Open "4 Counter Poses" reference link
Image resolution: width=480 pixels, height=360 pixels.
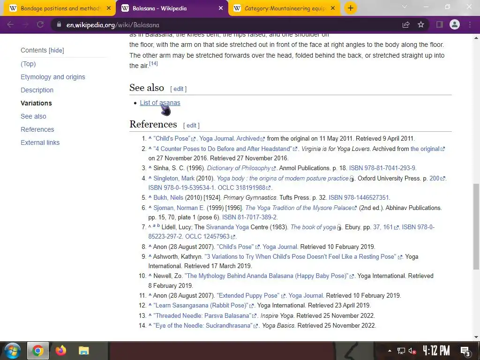(x=225, y=149)
